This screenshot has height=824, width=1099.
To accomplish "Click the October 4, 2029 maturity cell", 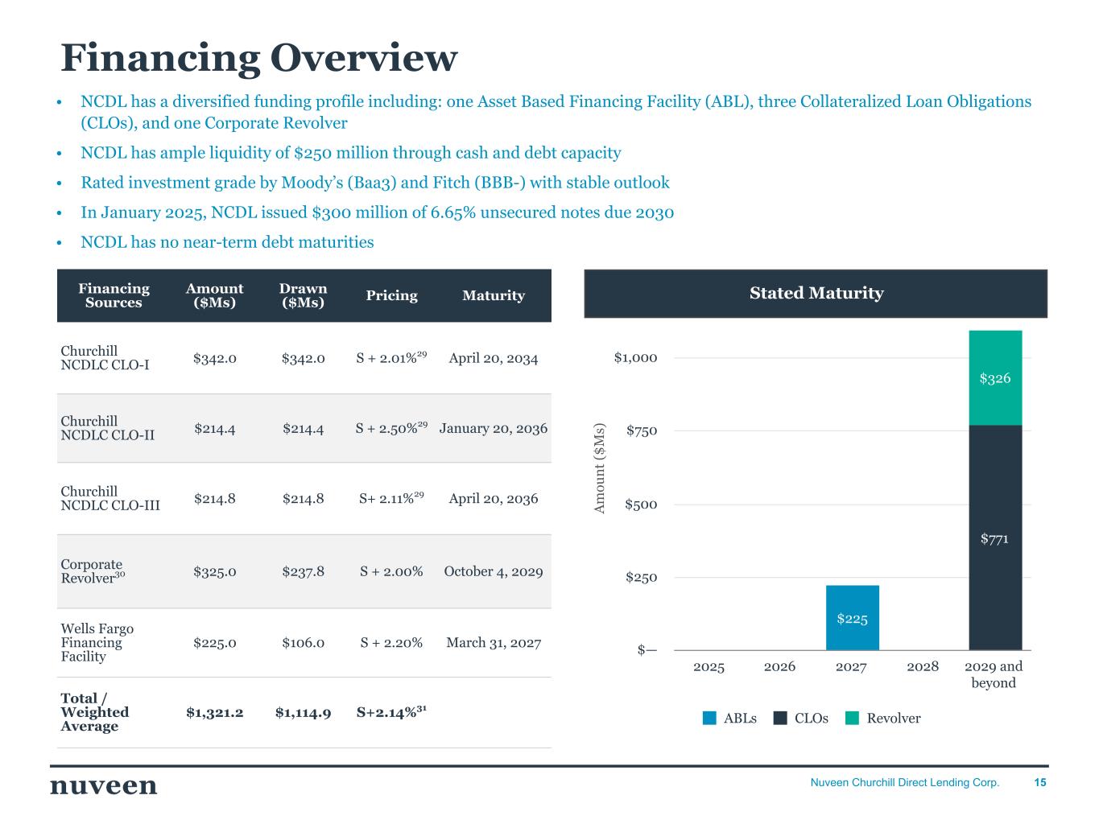I will pos(494,571).
